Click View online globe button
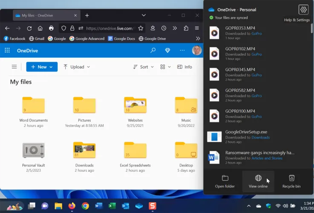314x213 pixels. (258, 181)
